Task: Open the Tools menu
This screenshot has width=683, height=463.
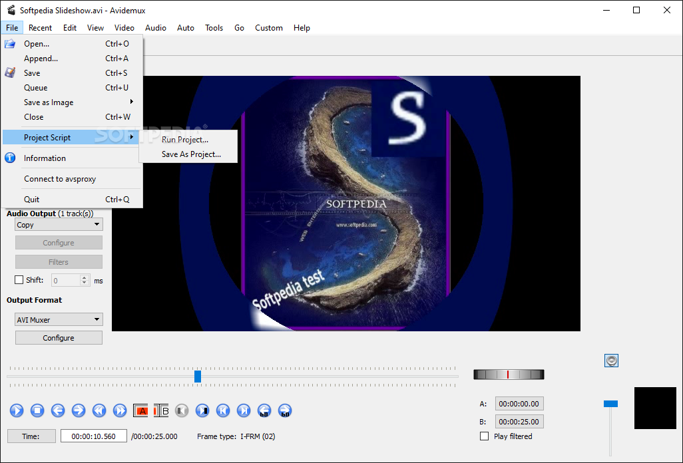Action: pyautogui.click(x=214, y=28)
